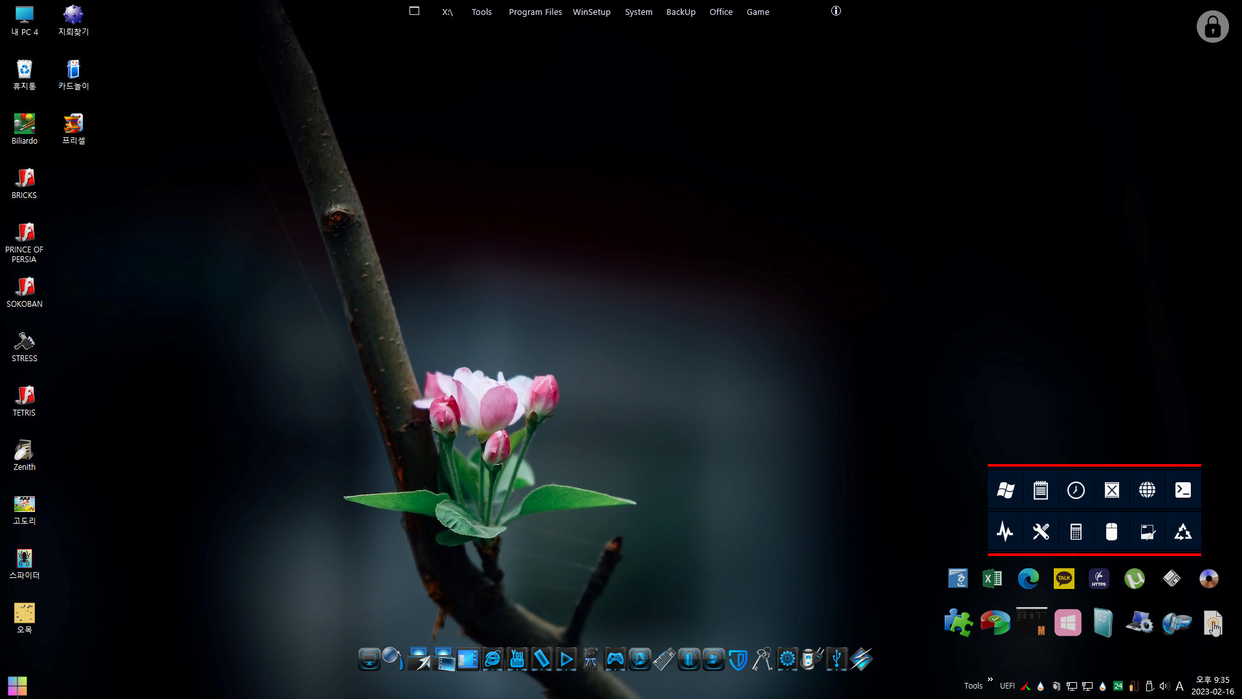The height and width of the screenshot is (699, 1242).
Task: Launch the command prompt tile
Action: coord(1183,490)
